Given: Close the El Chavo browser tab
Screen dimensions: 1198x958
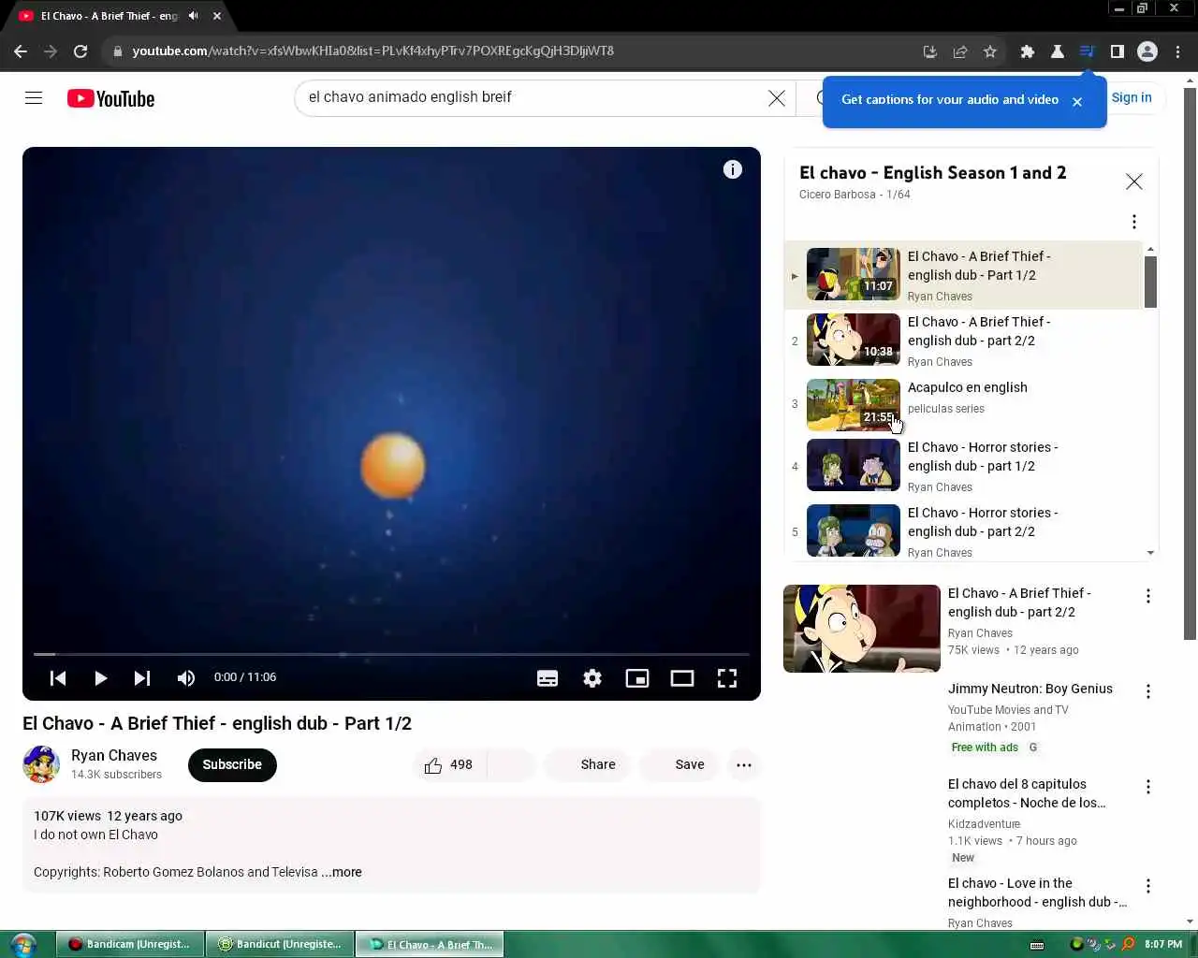Looking at the screenshot, I should [217, 16].
